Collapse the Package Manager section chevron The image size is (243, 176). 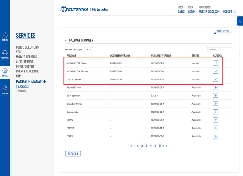(x=66, y=41)
